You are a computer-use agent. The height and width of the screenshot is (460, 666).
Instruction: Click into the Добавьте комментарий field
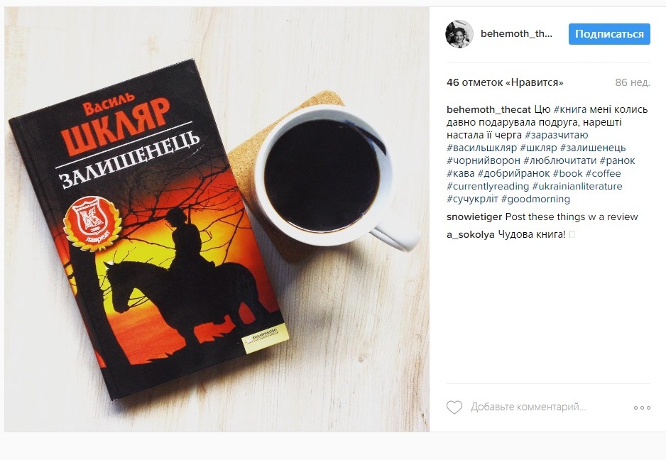pos(528,407)
